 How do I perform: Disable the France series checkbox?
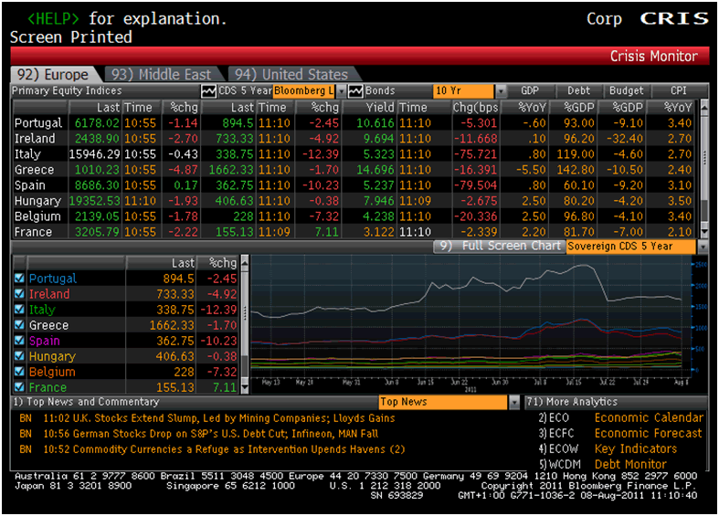(19, 387)
